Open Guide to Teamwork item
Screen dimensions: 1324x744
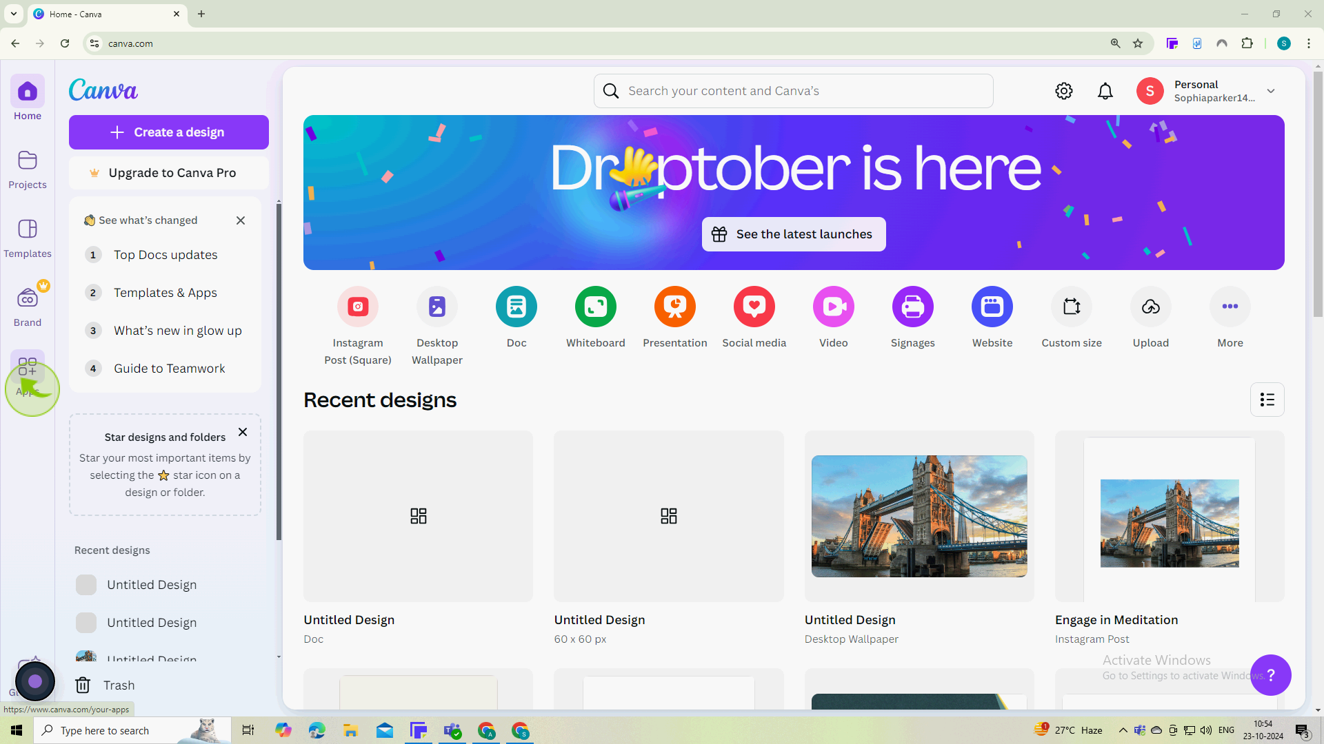tap(165, 369)
